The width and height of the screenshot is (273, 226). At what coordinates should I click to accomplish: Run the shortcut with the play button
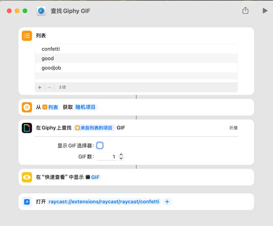tap(265, 11)
